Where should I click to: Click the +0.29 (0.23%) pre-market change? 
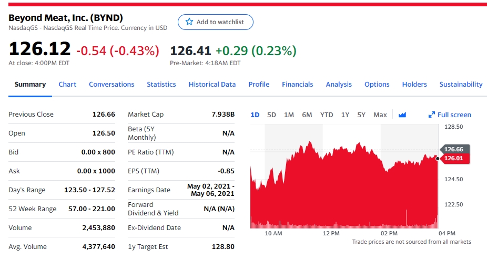[256, 51]
